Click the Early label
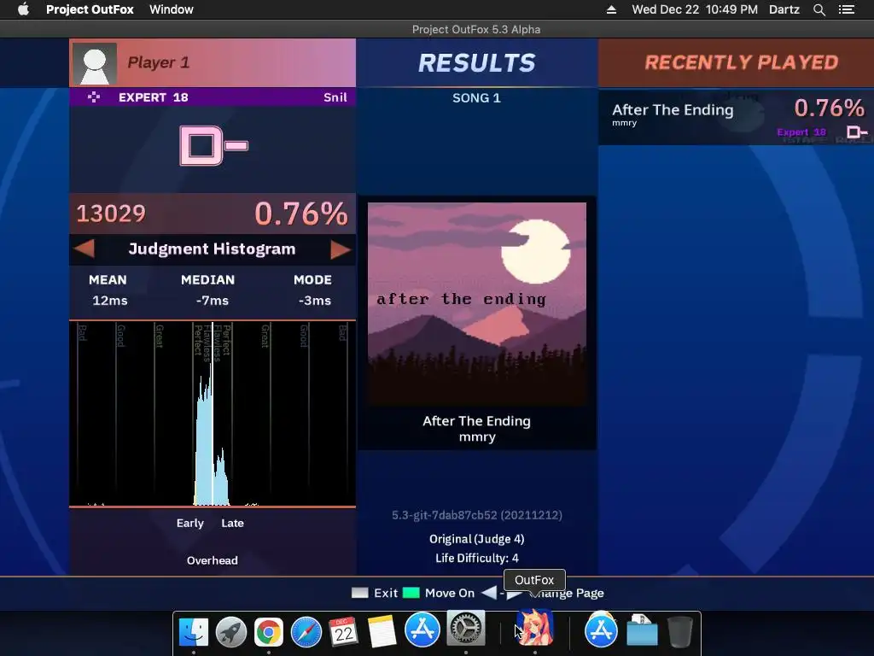The image size is (874, 656). [190, 524]
